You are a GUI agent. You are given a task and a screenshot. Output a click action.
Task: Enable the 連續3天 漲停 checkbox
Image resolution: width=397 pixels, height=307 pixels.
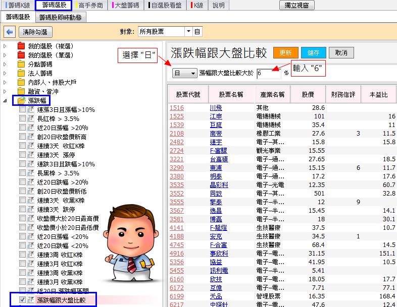pyautogui.click(x=22, y=155)
